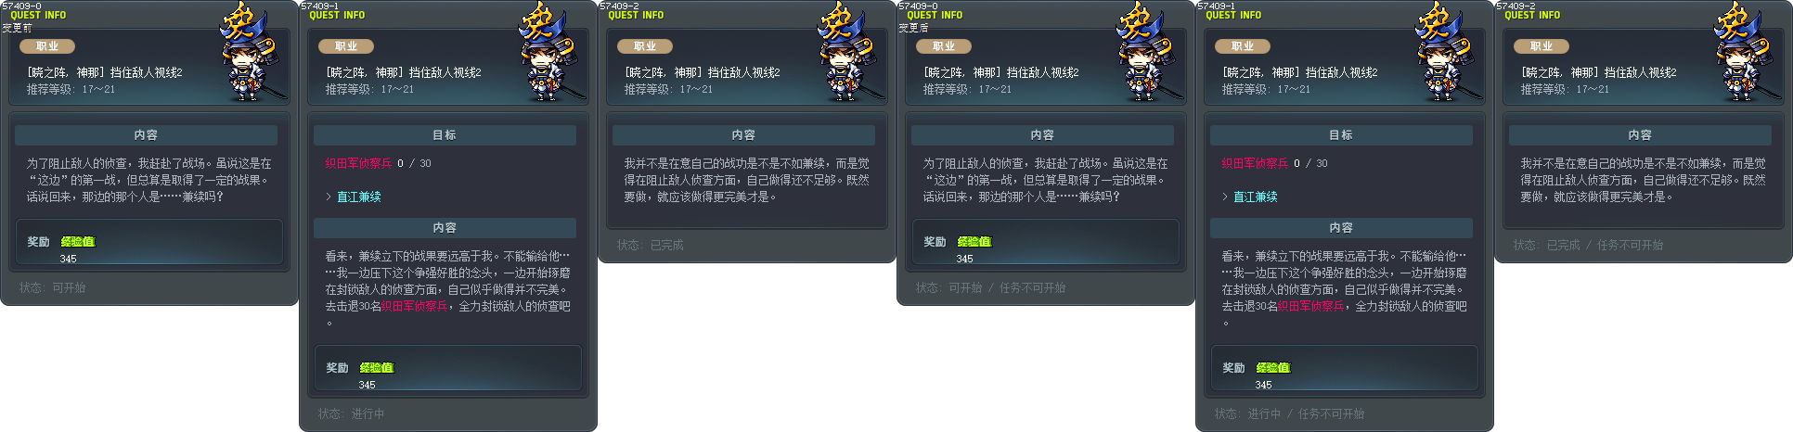Screen dimensions: 1793x432
Task: Open the 直江兼续 link in the 进行中 / 任务不可开始 panel
Action: click(x=1256, y=197)
